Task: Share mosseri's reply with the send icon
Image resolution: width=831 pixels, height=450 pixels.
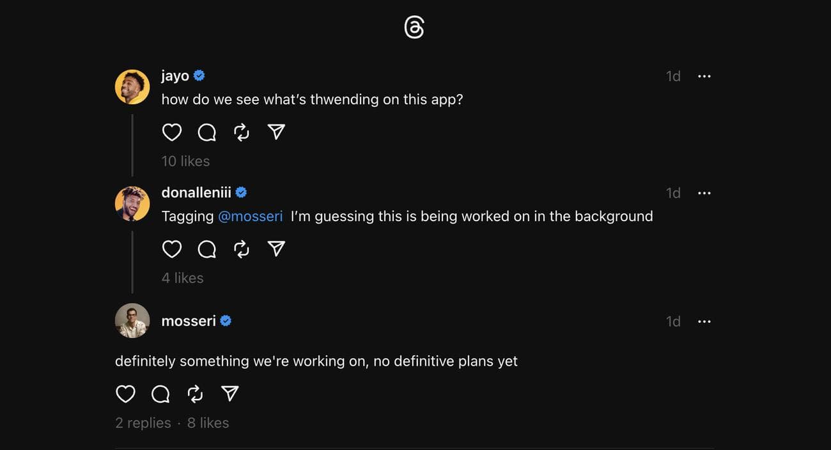Action: point(229,394)
